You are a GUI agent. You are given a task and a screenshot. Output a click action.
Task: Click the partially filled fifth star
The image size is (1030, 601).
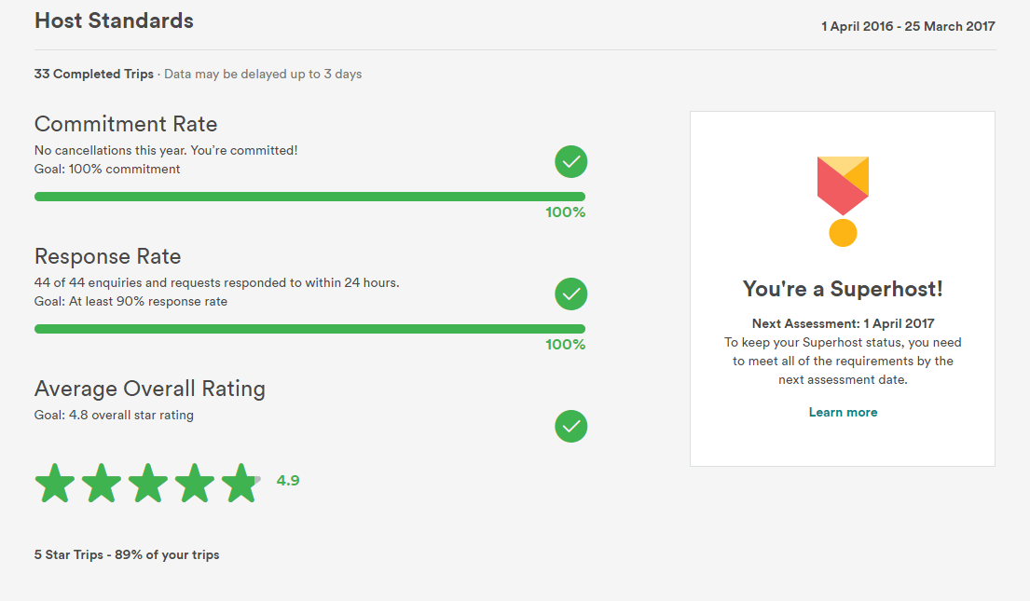[240, 483]
